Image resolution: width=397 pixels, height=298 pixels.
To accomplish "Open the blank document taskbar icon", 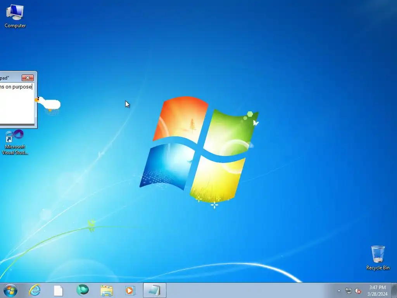I will coord(58,291).
